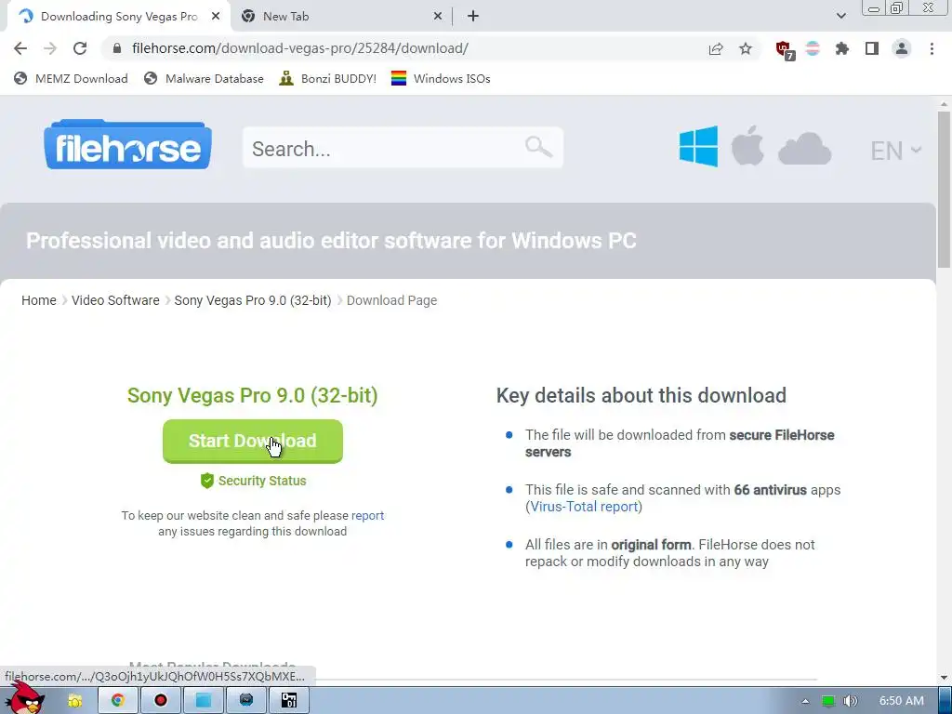Switch to the Downloading Sony Vegas Pro tab
Viewport: 952px width, 714px height.
click(119, 17)
